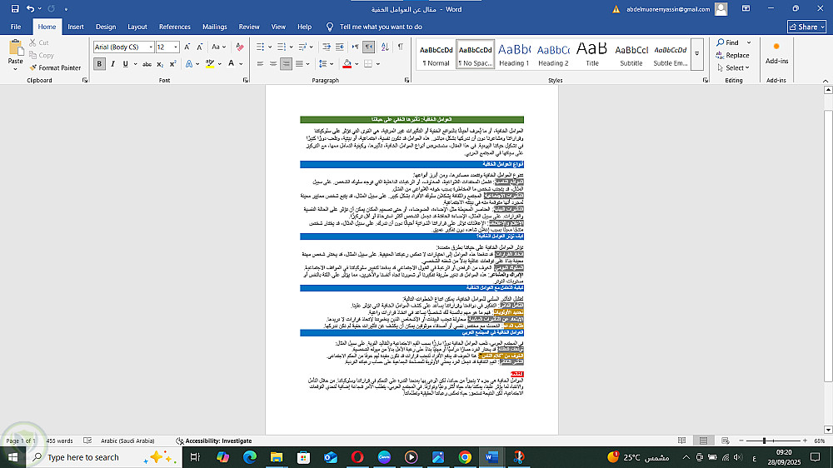The width and height of the screenshot is (833, 468).
Task: Click the Format Painter tool
Action: (55, 67)
